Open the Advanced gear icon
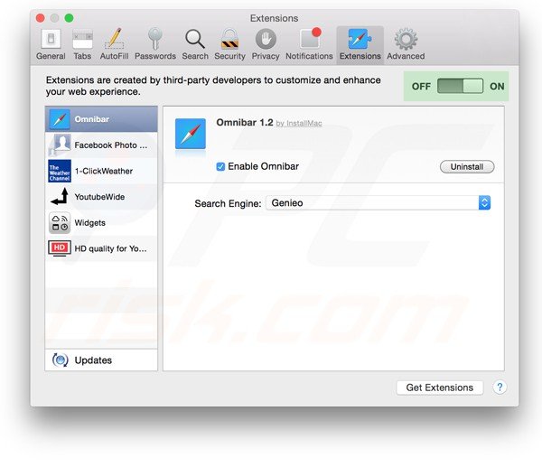 click(406, 39)
